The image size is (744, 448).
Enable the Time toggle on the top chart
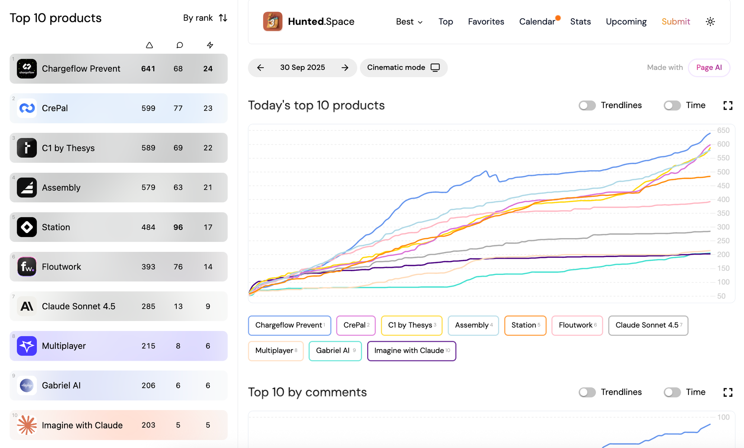pos(672,105)
